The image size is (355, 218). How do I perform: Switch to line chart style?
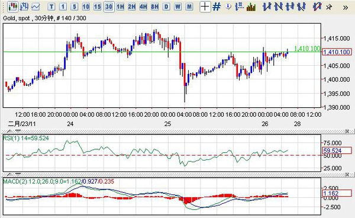[x=35, y=7]
